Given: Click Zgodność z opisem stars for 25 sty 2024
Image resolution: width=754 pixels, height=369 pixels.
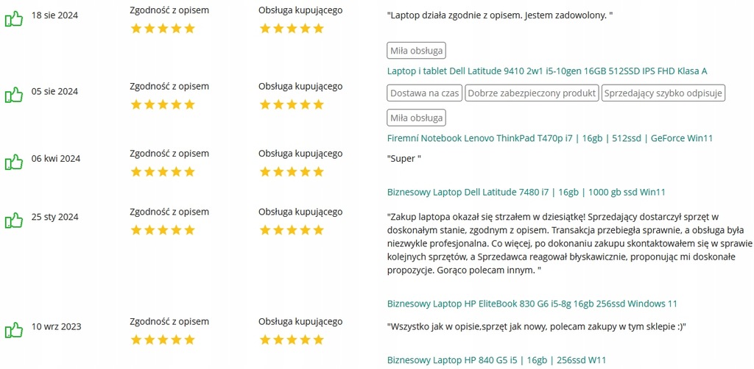Looking at the screenshot, I should [163, 230].
